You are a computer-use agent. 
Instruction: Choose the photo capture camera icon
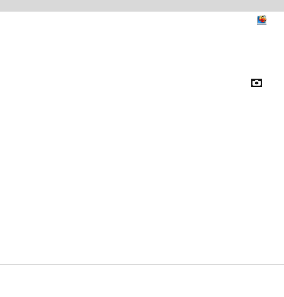pyautogui.click(x=257, y=83)
